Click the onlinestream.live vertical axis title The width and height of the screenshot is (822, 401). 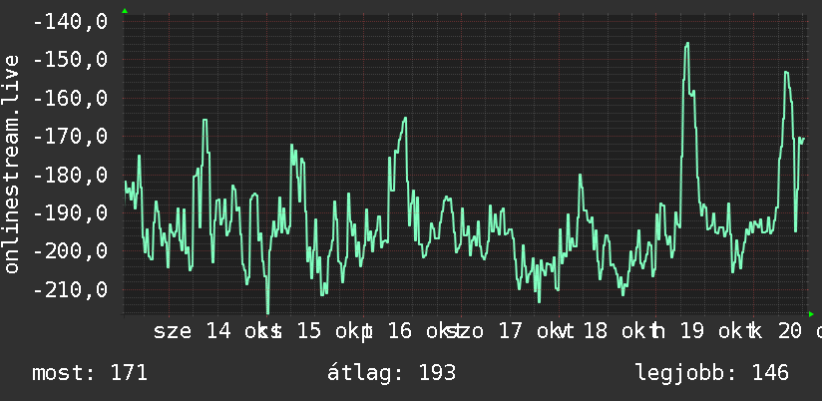tap(11, 164)
